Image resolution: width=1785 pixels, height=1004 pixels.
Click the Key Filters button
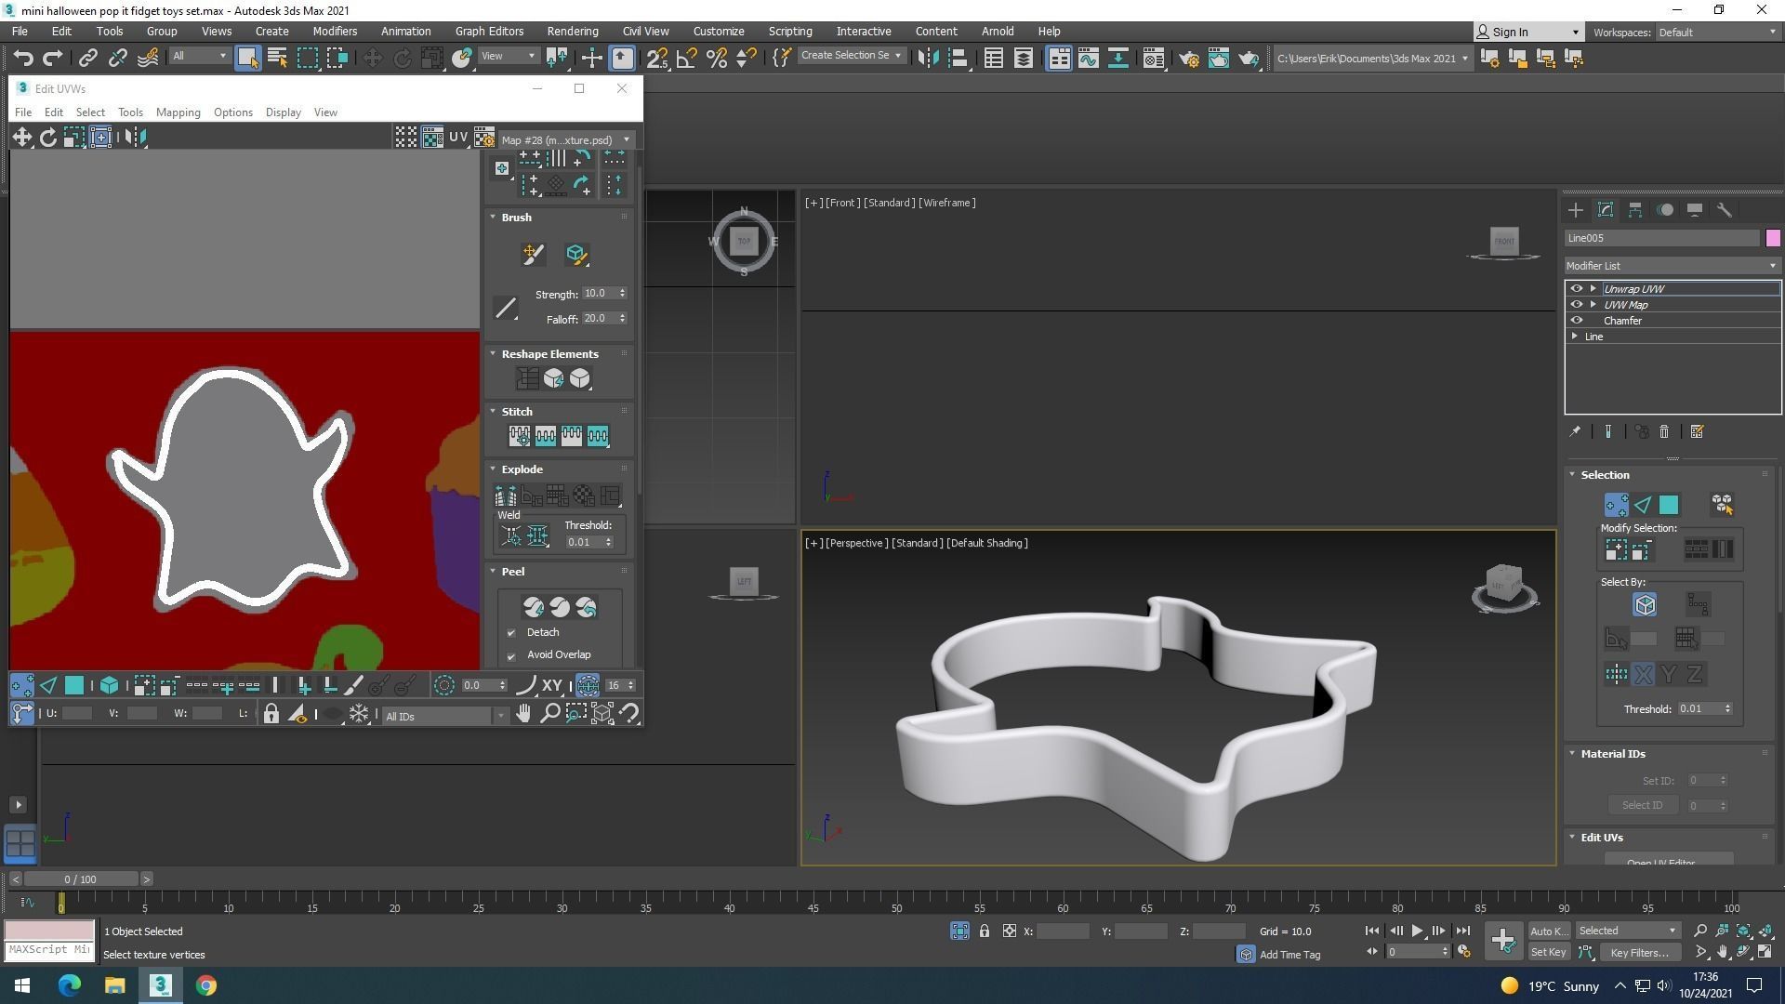click(1639, 952)
